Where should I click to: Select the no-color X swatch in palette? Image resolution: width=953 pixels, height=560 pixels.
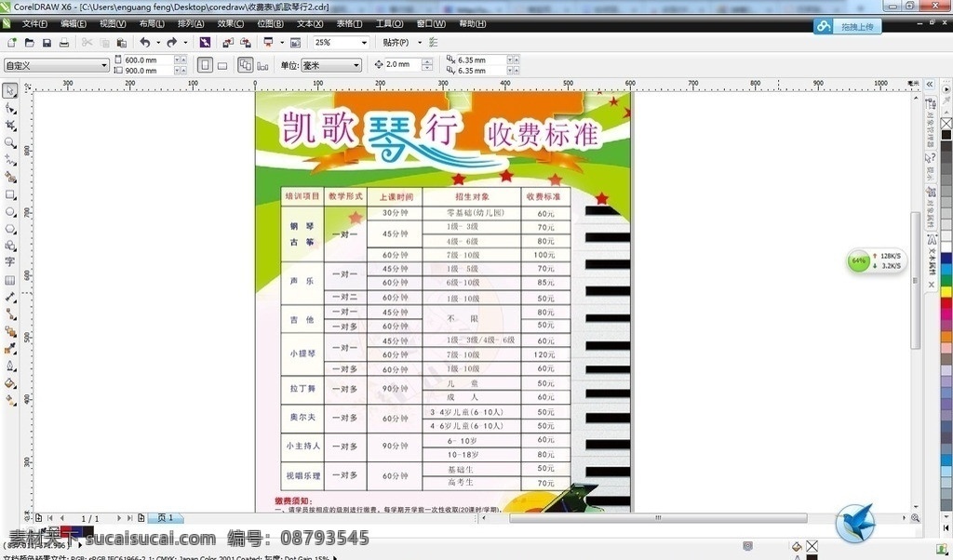tap(946, 124)
